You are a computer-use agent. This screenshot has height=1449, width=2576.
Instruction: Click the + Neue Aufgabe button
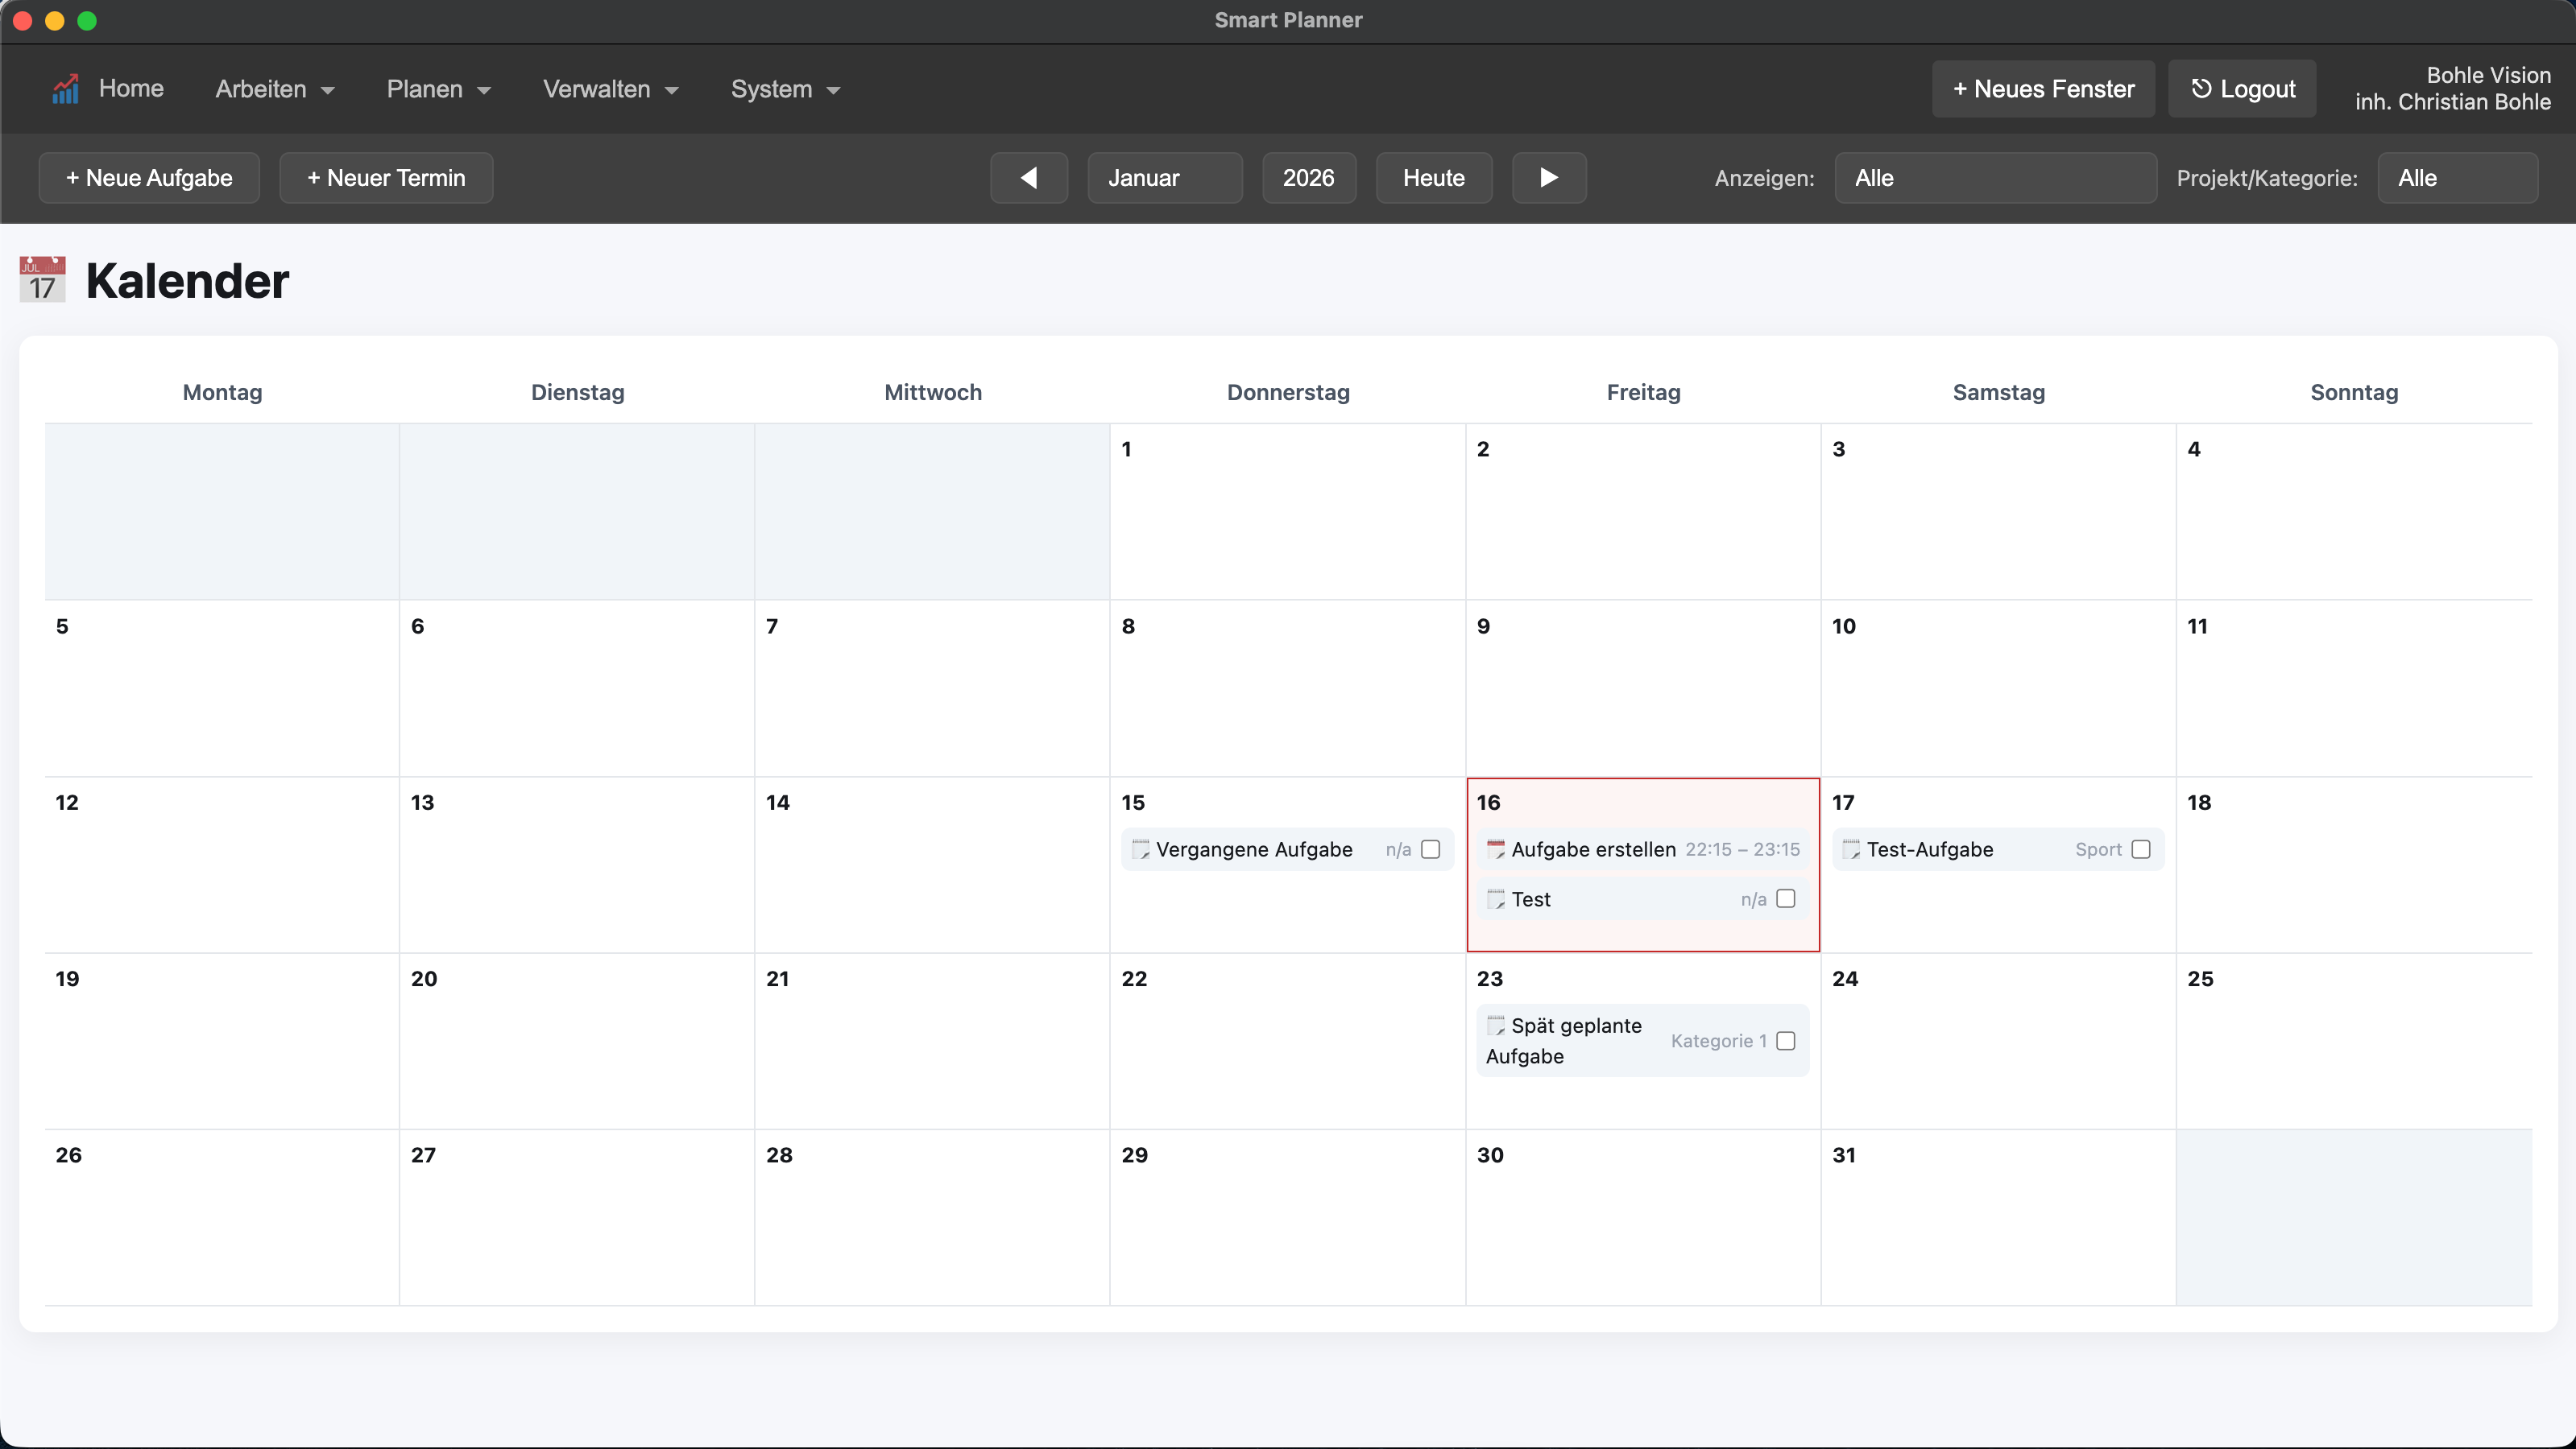[149, 178]
